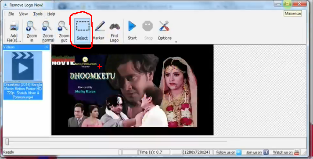The width and height of the screenshot is (313, 159).
Task: Close the Videos panel
Action: coord(47,47)
